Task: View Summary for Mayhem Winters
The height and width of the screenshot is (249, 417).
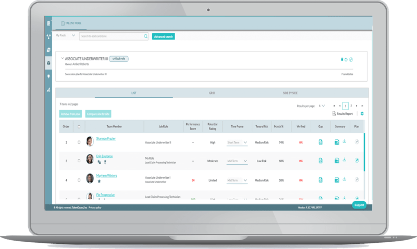Action: (x=337, y=180)
